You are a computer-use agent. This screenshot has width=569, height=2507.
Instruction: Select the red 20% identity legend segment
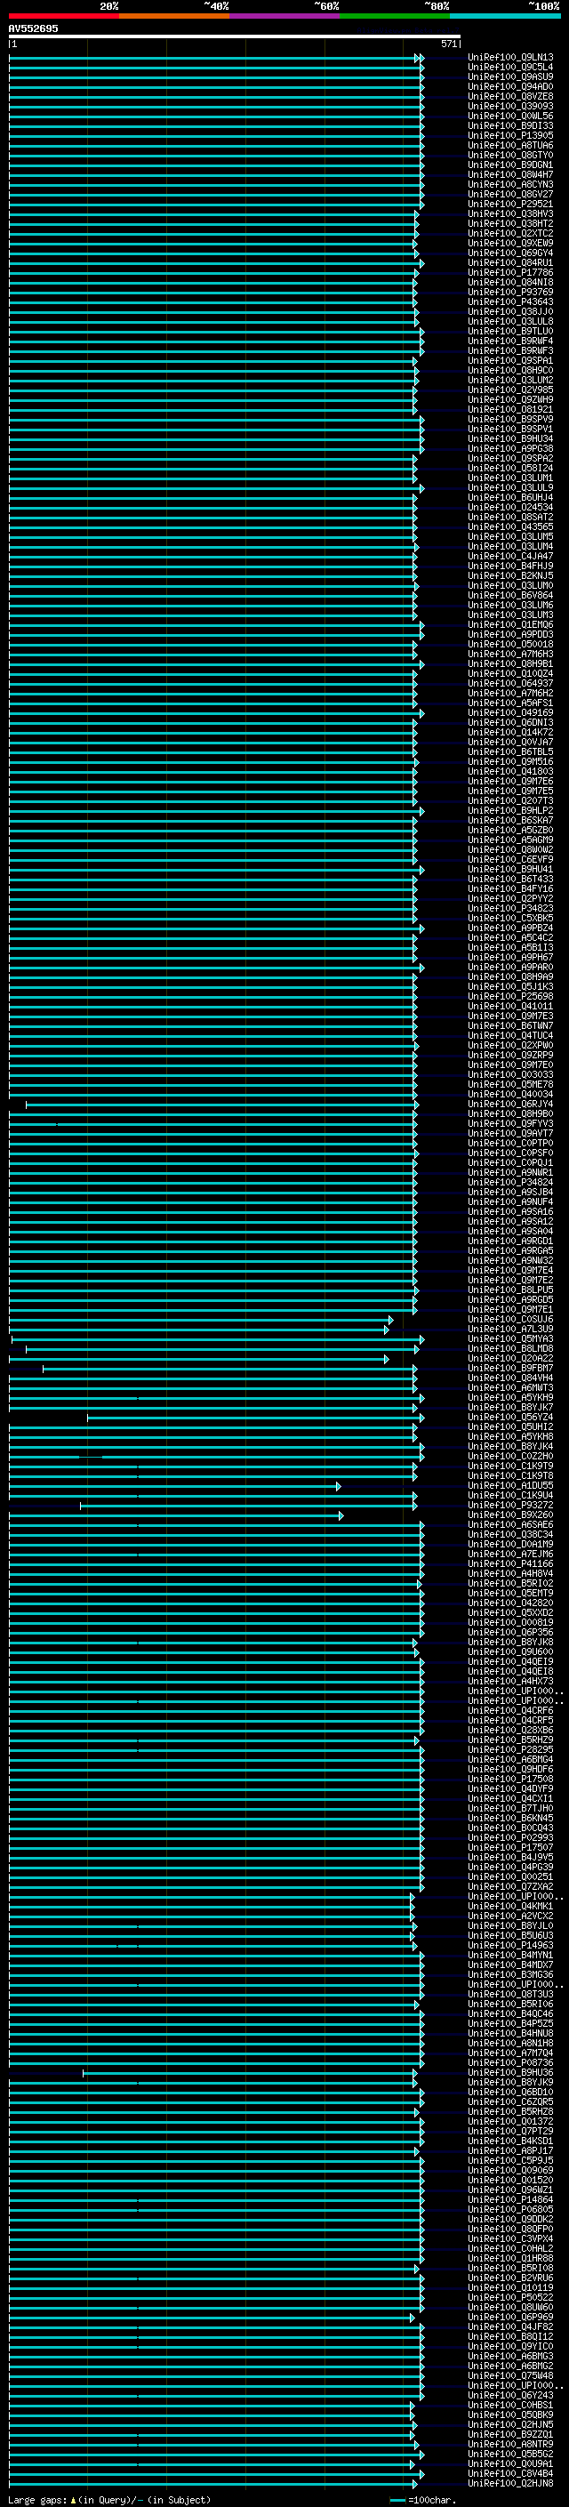(63, 16)
